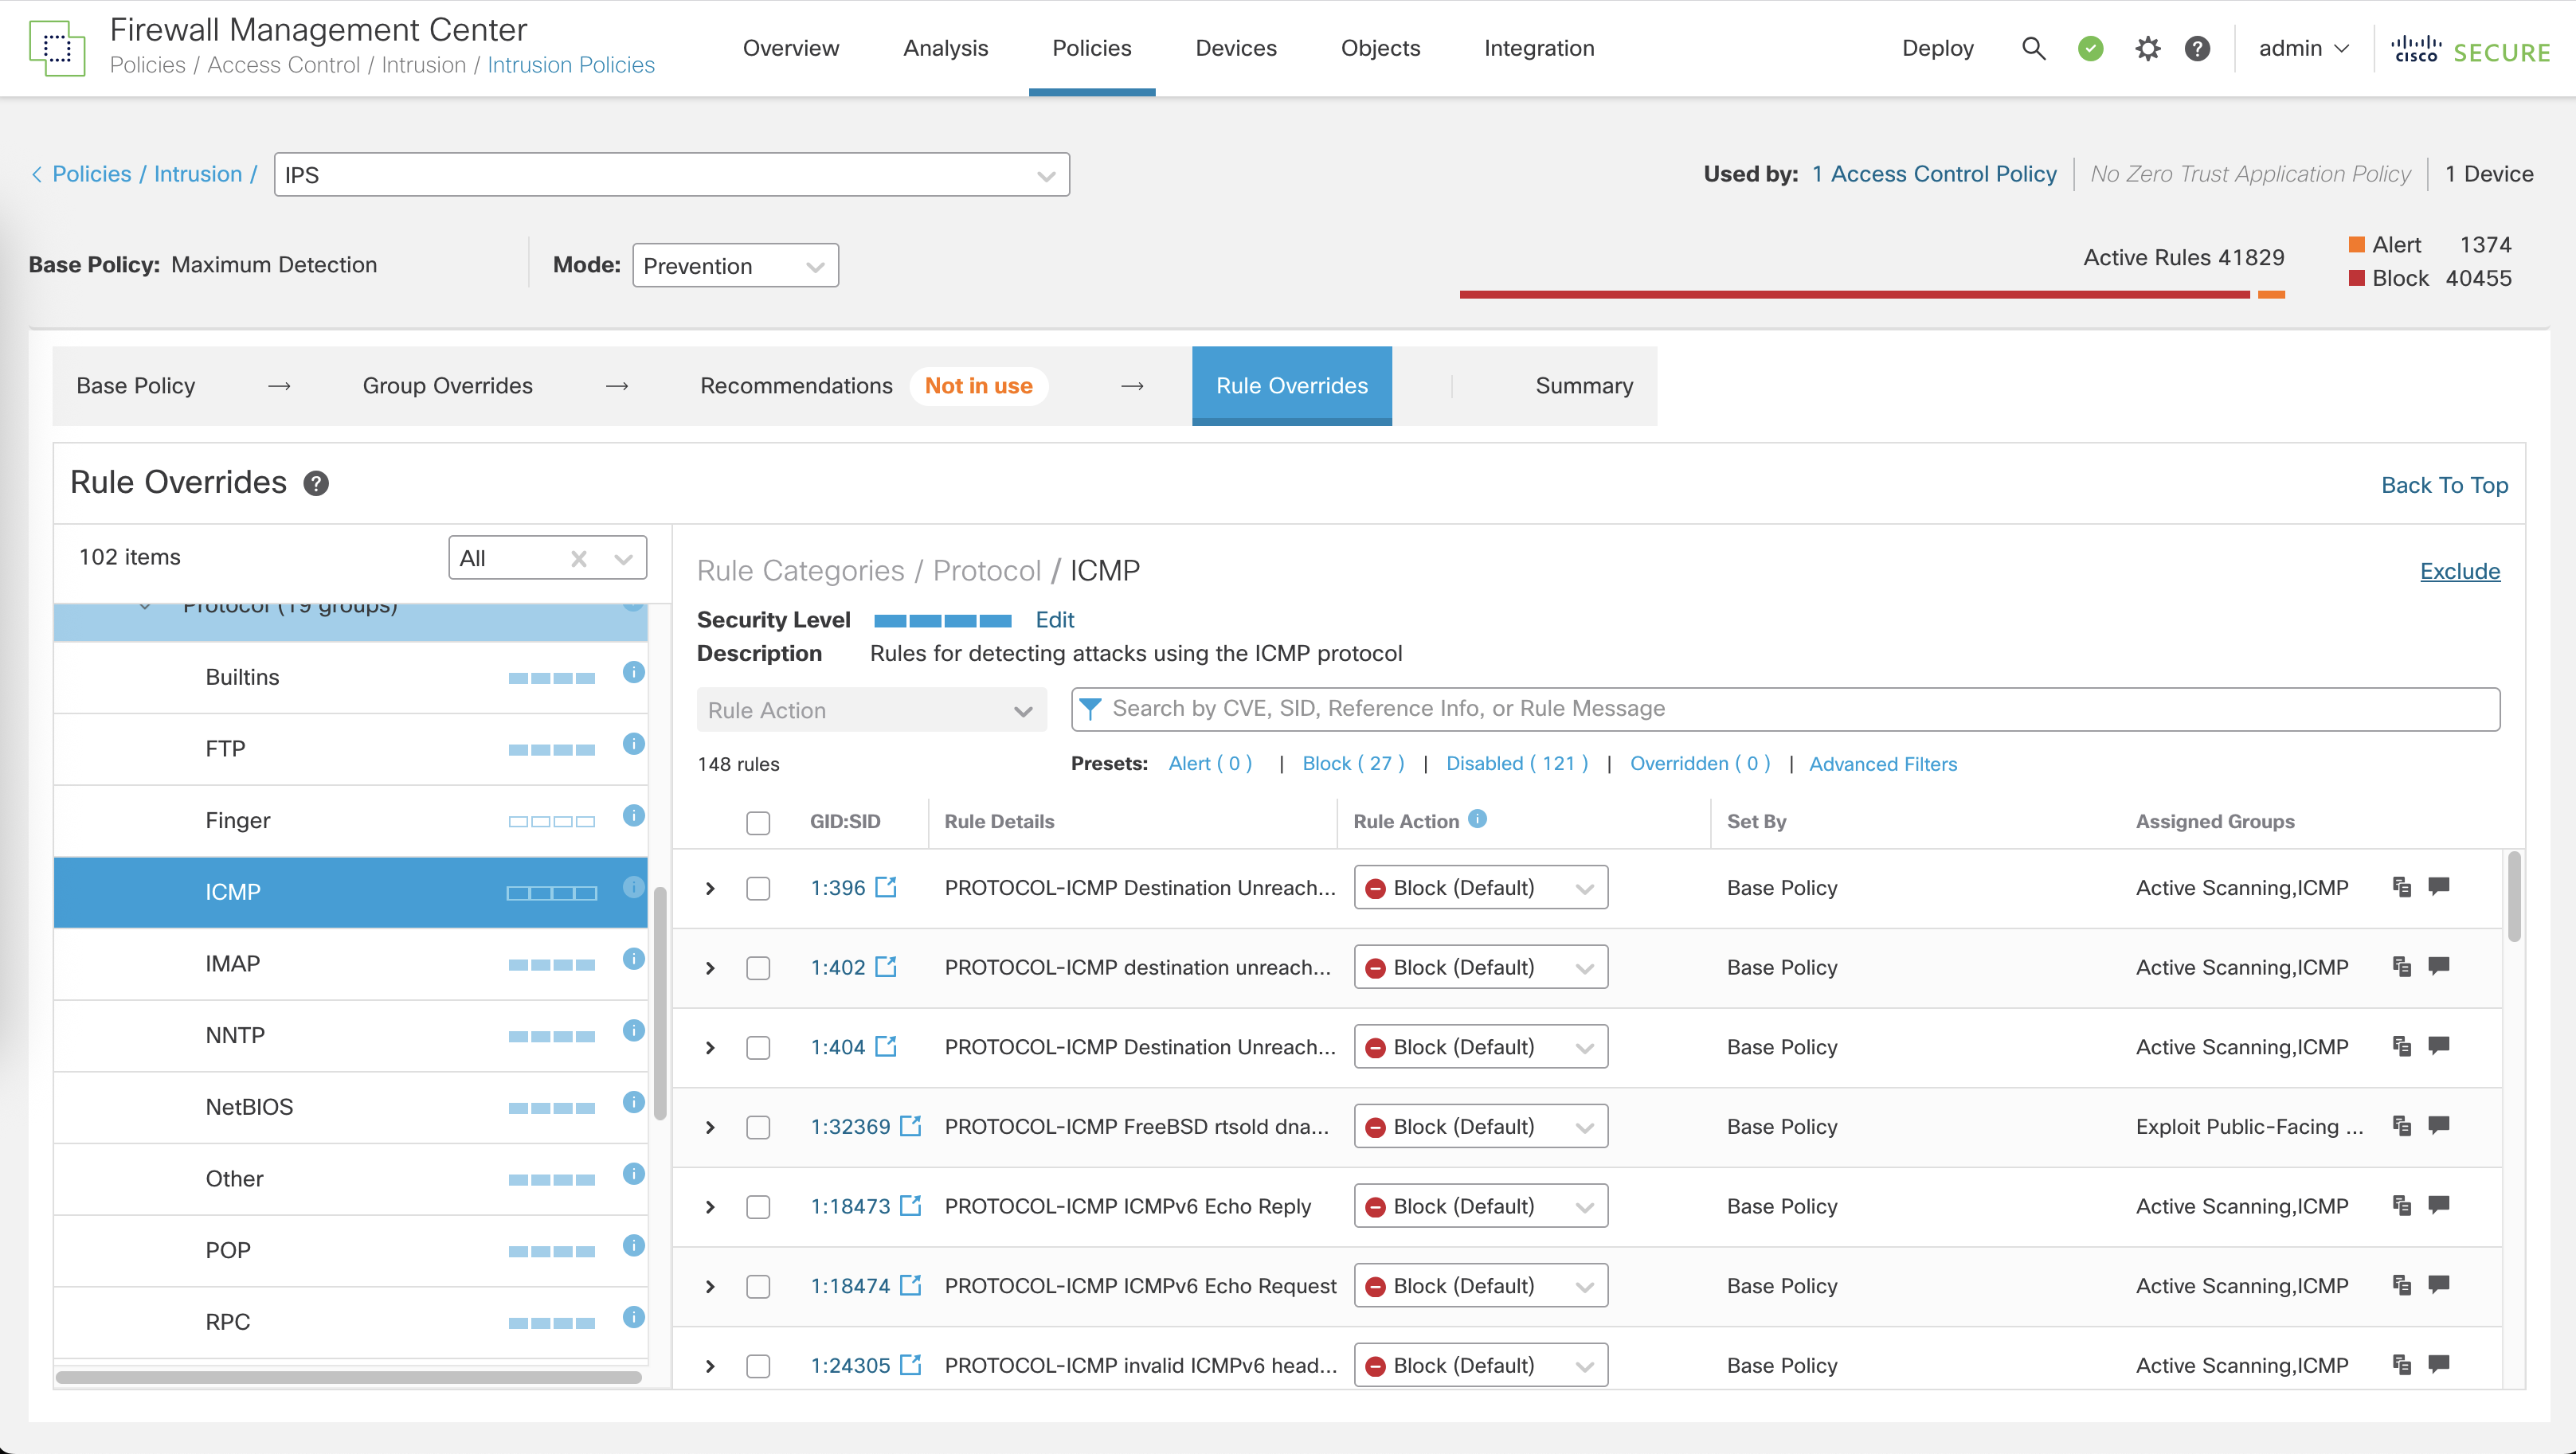Image resolution: width=2576 pixels, height=1454 pixels.
Task: Apply the Disabled ( 121 ) preset filter
Action: click(x=1516, y=764)
